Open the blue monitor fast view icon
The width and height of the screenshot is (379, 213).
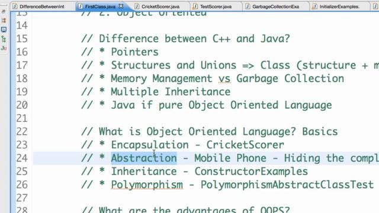click(4, 30)
